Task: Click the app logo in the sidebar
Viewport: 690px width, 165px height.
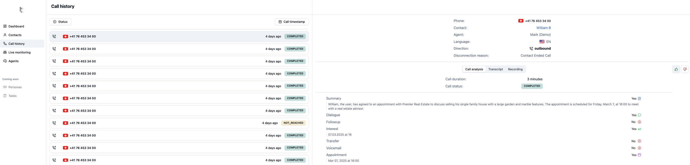Action: [x=22, y=10]
